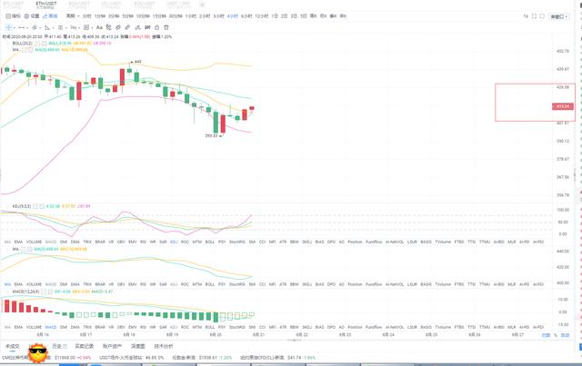The height and width of the screenshot is (366, 582).
Task: Switch to the ETH/USDT chart tab
Action: (45, 5)
